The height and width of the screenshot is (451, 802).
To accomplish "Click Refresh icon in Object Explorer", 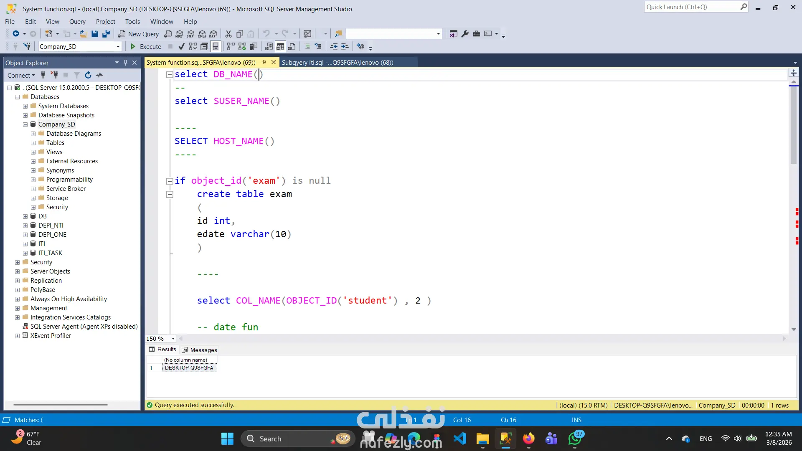I will click(88, 75).
